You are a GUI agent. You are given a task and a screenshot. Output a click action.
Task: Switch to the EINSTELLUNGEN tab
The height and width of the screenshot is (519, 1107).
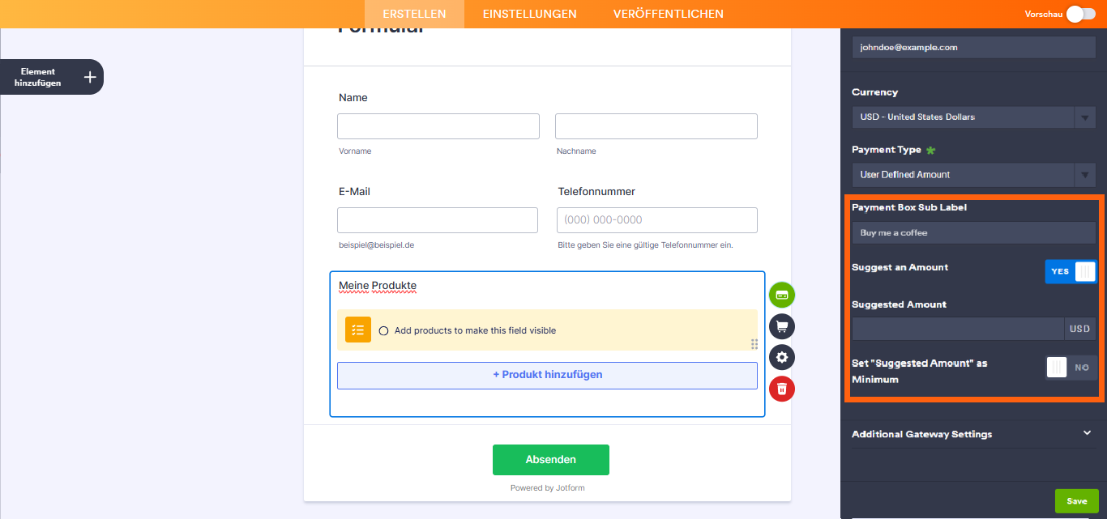coord(529,14)
